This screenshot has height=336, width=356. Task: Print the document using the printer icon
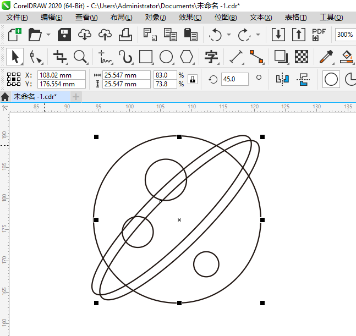point(125,35)
